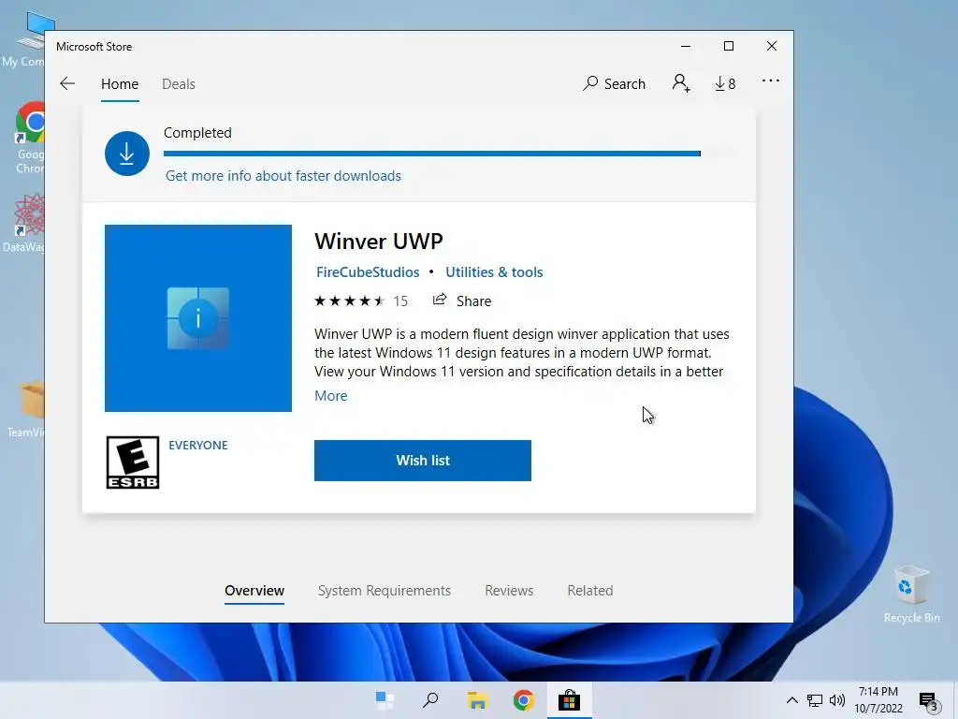
Task: Select the Recycle Bin desktop icon
Action: [911, 594]
